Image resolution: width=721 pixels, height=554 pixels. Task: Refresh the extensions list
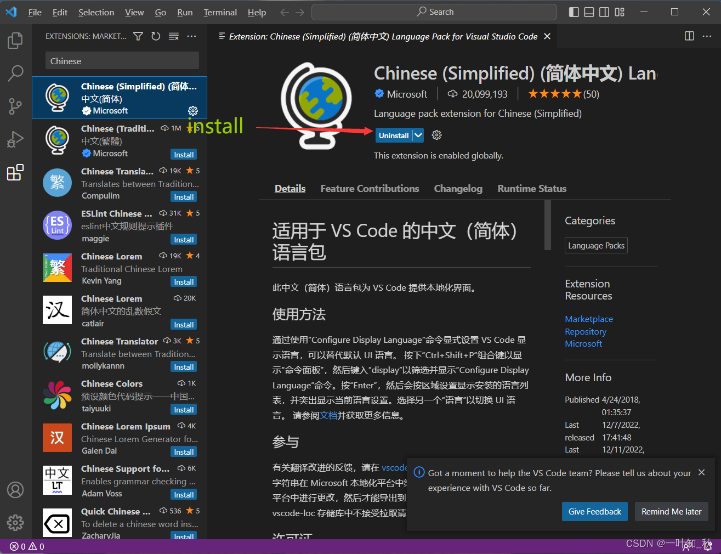(x=156, y=36)
